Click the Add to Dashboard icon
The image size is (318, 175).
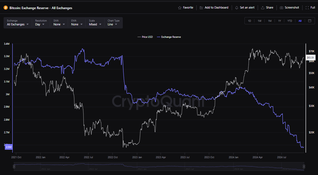click(201, 8)
